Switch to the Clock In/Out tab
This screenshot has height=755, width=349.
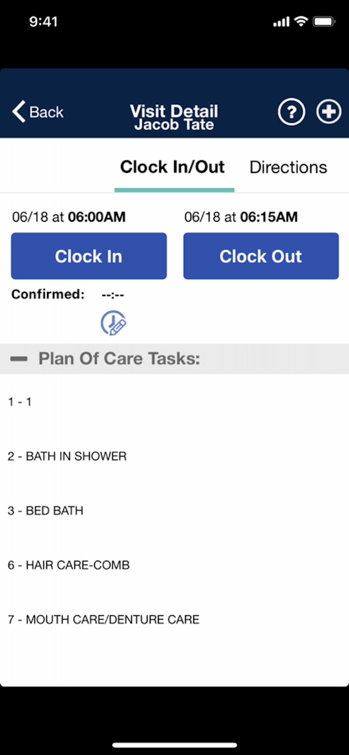(173, 167)
